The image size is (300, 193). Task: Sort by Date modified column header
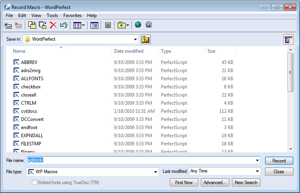pyautogui.click(x=135, y=51)
